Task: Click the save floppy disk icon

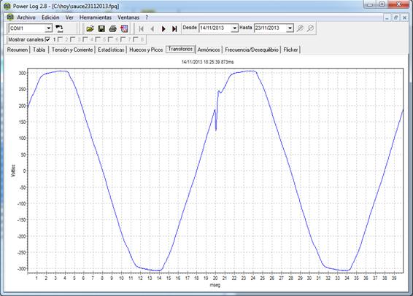Action: [101, 28]
